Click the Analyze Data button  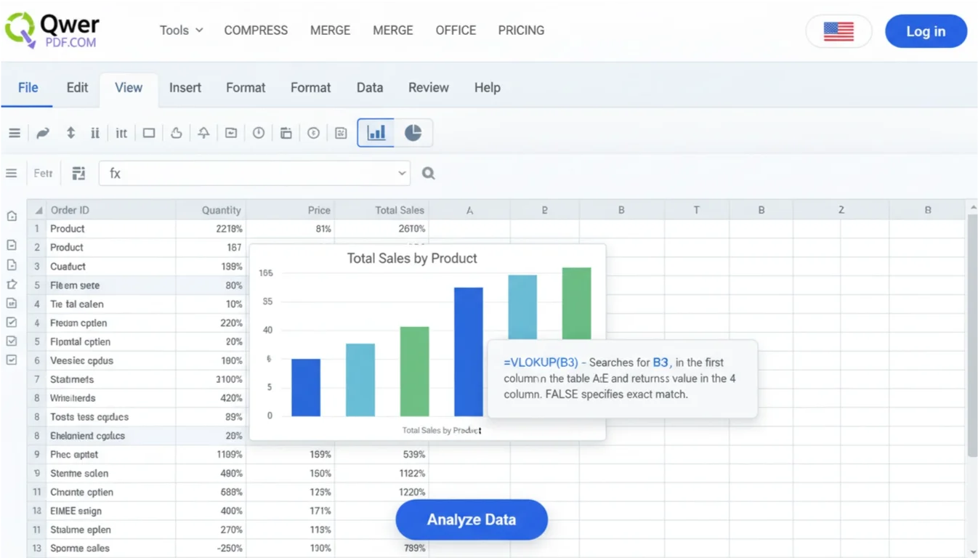(x=472, y=519)
